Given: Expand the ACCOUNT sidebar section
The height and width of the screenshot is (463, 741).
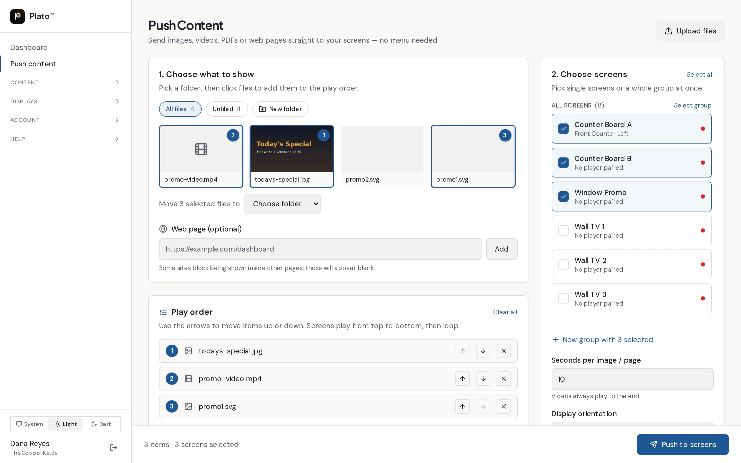Looking at the screenshot, I should pos(66,120).
